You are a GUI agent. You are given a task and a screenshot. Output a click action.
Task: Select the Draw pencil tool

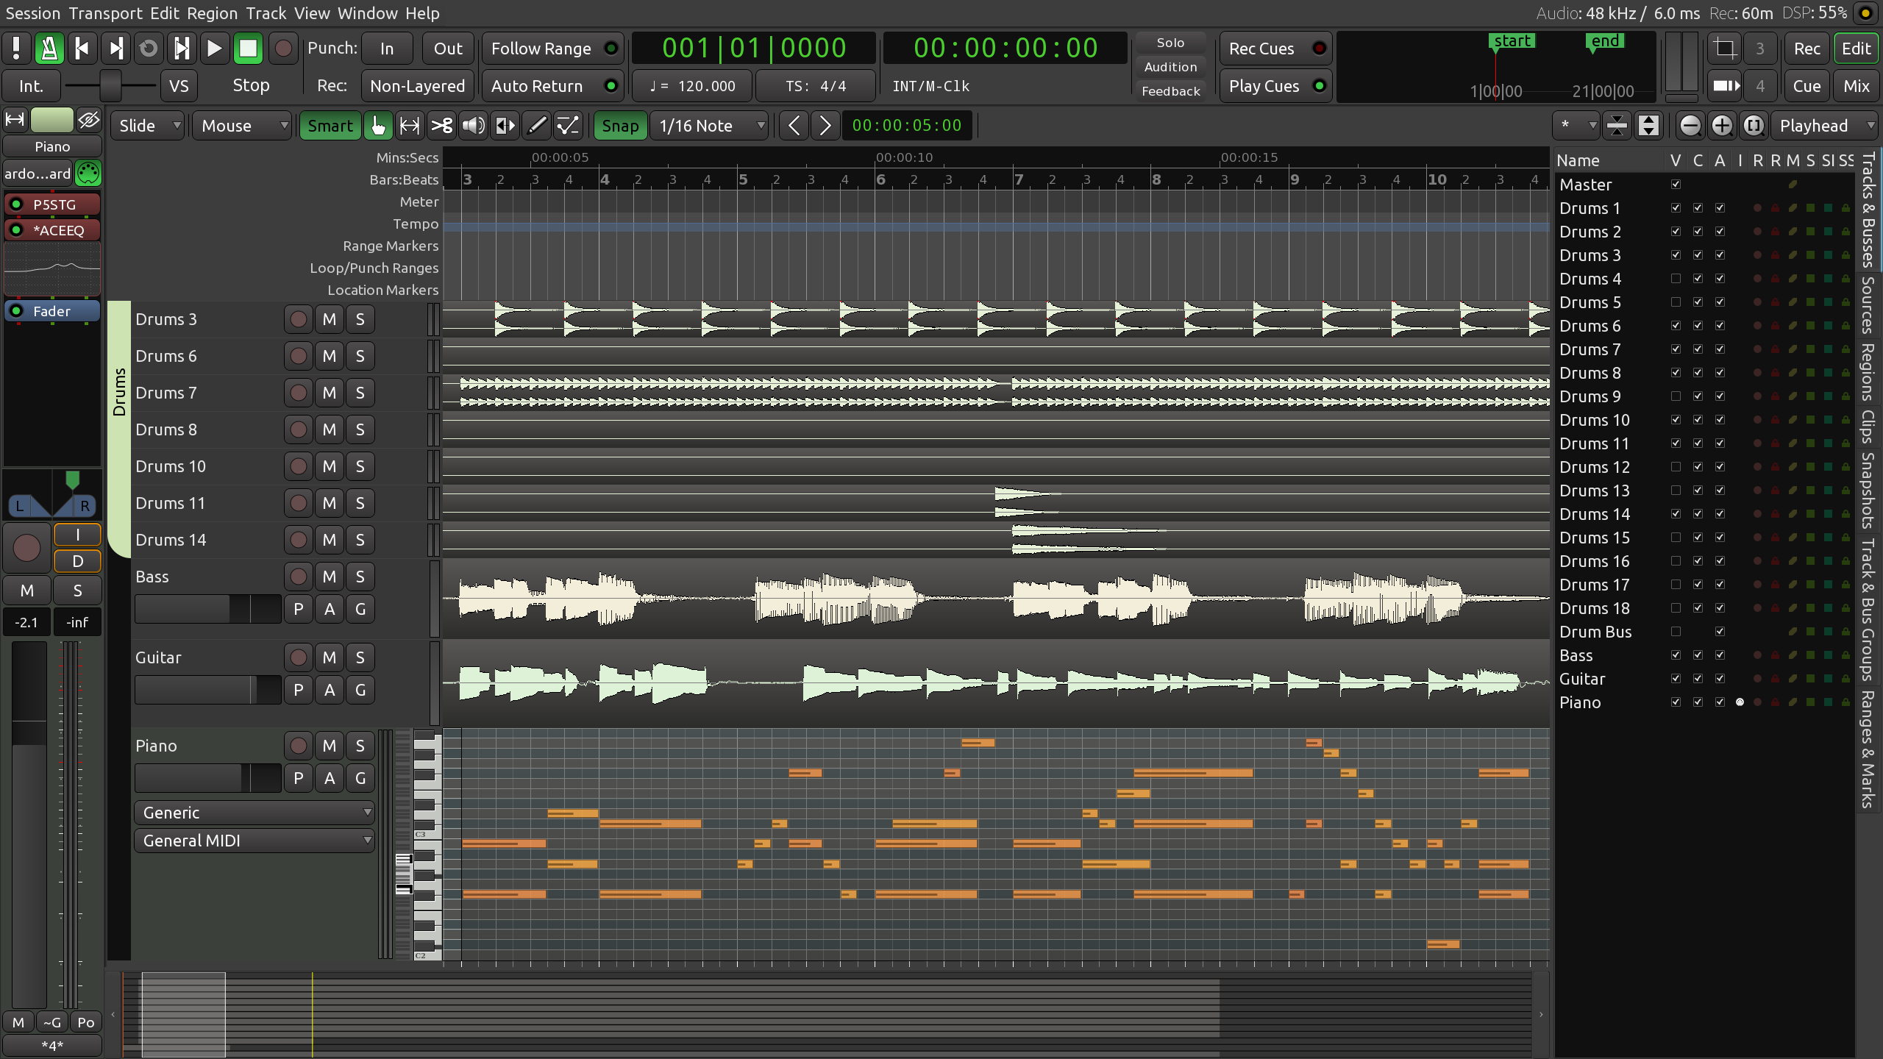pos(537,126)
